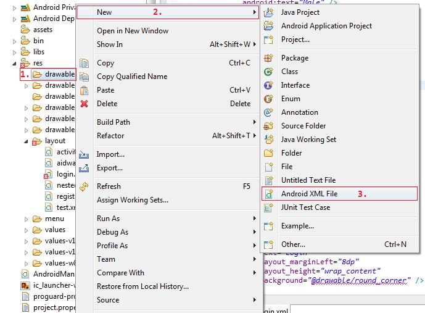Click the Refresh icon in context menu
The height and width of the screenshot is (313, 425).
click(x=85, y=186)
